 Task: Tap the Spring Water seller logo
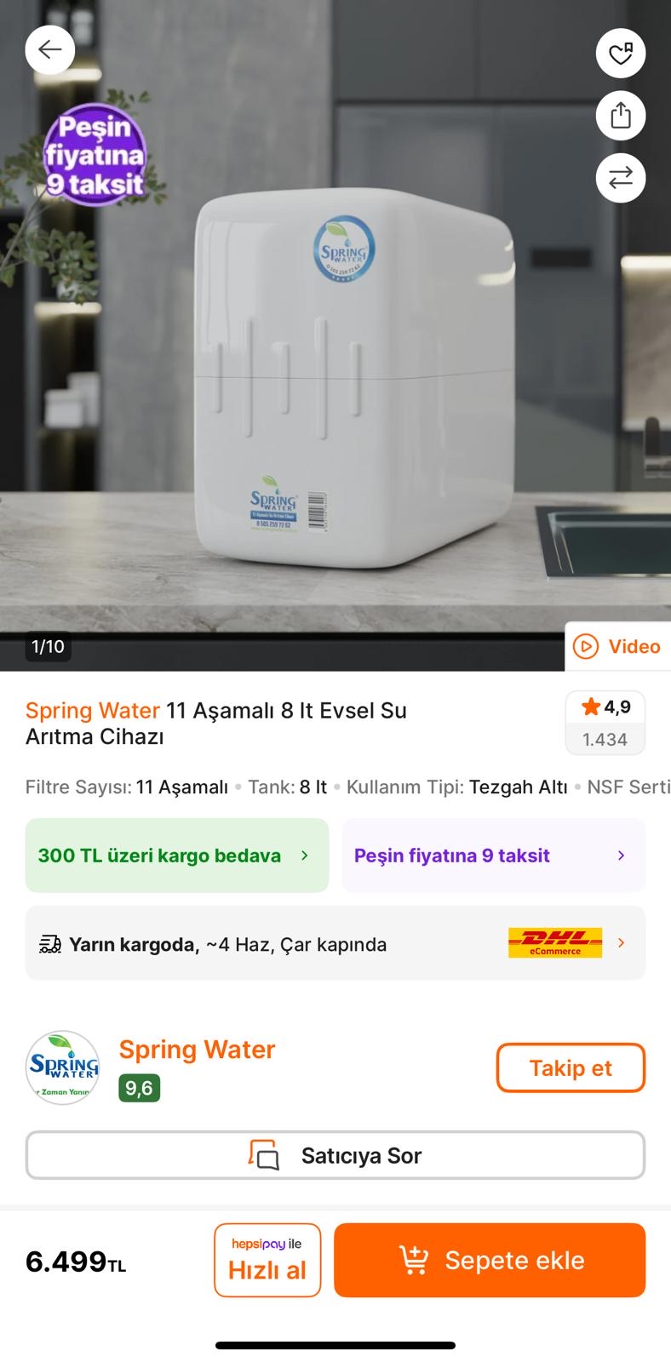(x=62, y=1068)
